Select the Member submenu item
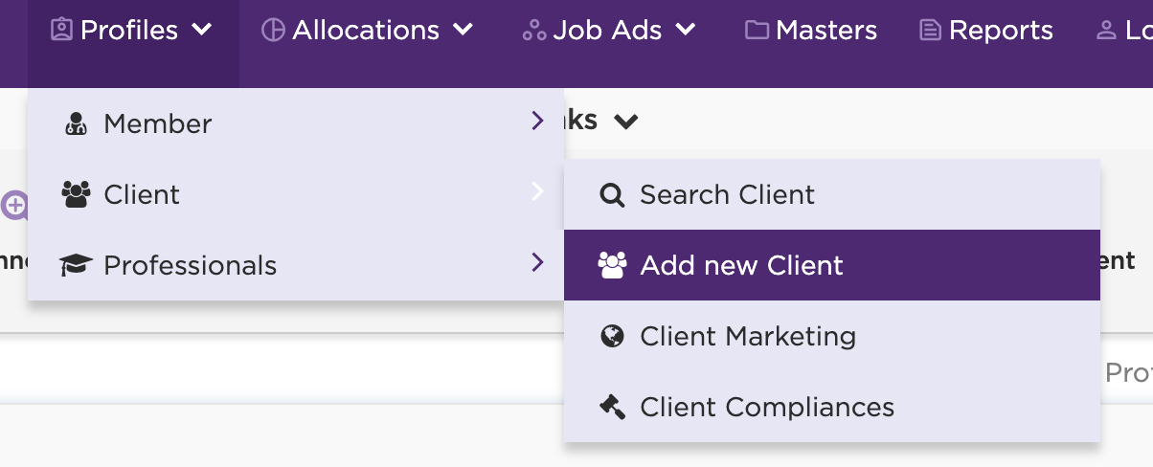Screen dimensions: 1153x467 (x=296, y=123)
